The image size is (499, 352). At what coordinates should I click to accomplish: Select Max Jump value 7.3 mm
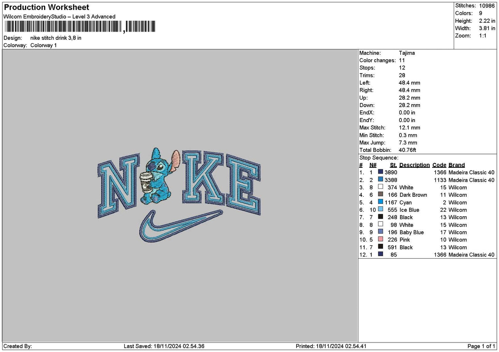pos(408,142)
